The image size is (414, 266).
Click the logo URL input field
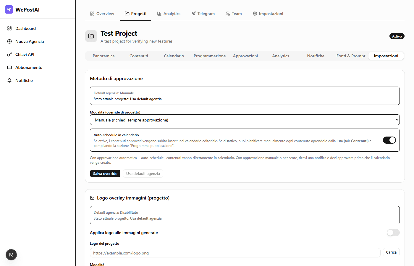[235, 253]
